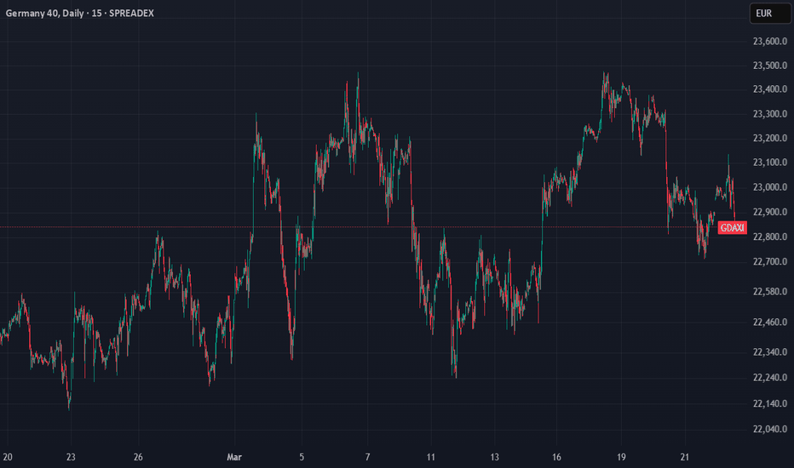Select the 23,400.0 price axis label
794x468 pixels.
point(770,89)
